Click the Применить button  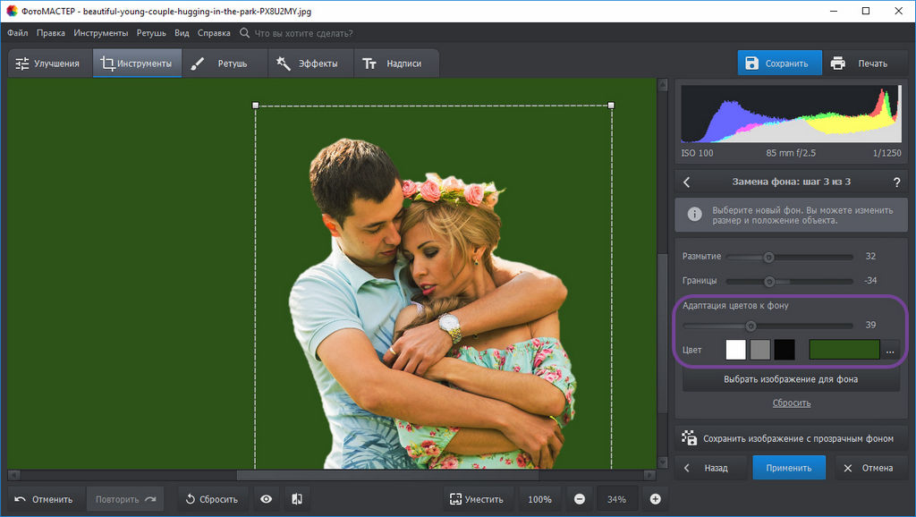click(788, 468)
